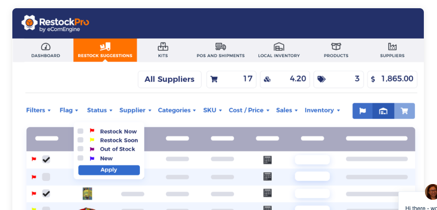This screenshot has height=210, width=437.
Task: Click the blue New flag icon
Action: [92, 158]
